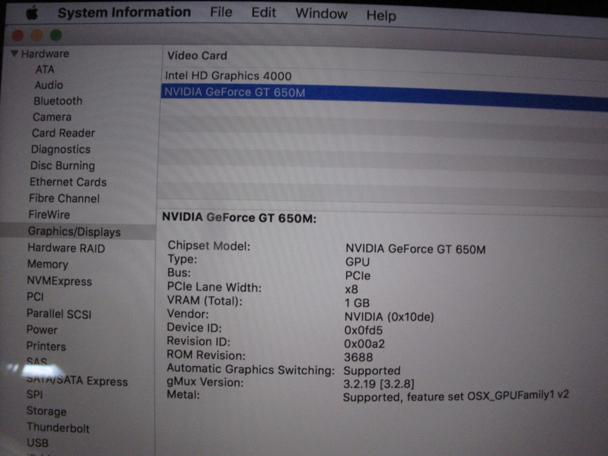The height and width of the screenshot is (456, 608).
Task: Click the Bus value PCIe
Action: [357, 275]
